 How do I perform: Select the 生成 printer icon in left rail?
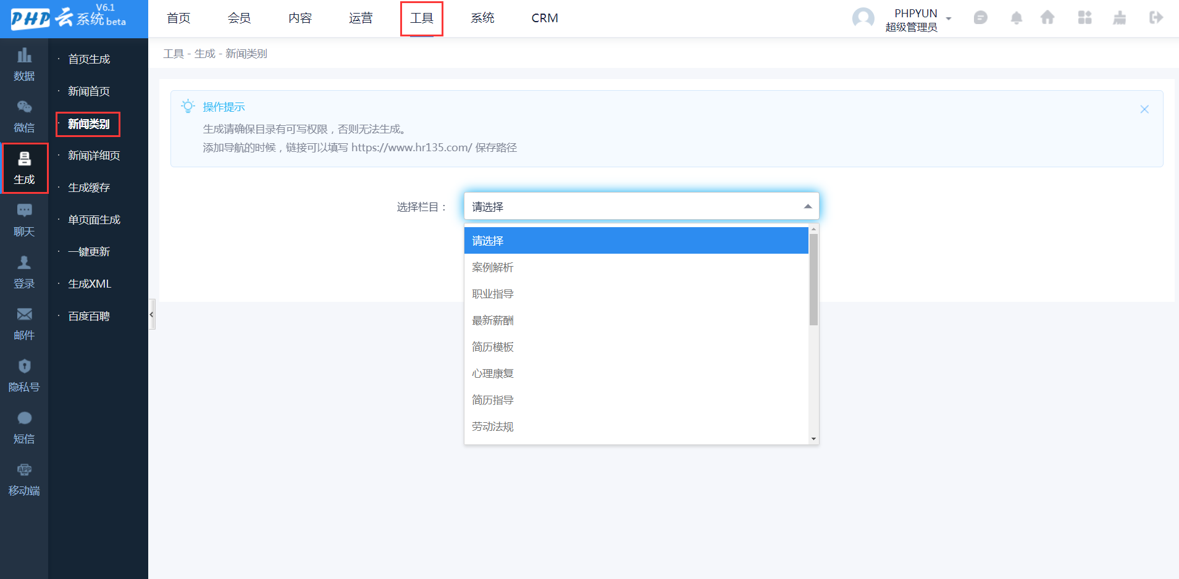tap(24, 159)
